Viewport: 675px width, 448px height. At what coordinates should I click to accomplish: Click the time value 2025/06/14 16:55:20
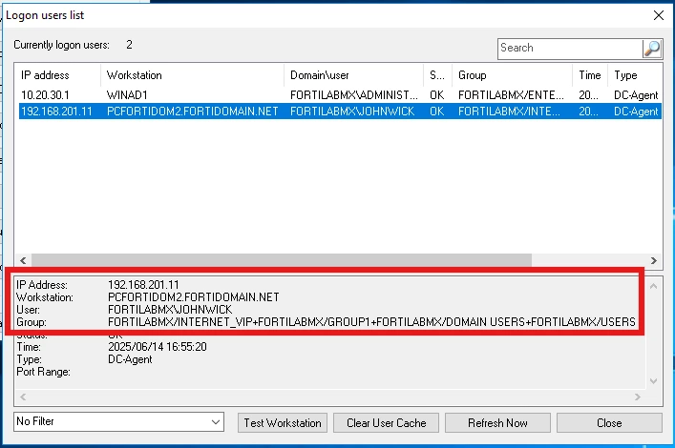click(158, 347)
